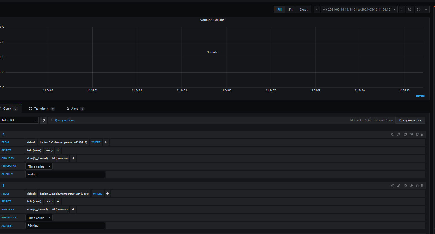
Task: Add GROUP BY clause in query A
Action: [x=73, y=158]
